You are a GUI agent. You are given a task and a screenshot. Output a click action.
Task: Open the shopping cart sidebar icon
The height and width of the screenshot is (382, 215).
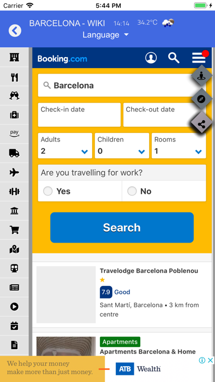pyautogui.click(x=14, y=230)
